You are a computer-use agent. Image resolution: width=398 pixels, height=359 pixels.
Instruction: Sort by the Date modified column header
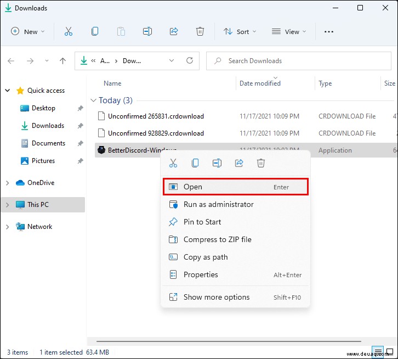[x=260, y=83]
